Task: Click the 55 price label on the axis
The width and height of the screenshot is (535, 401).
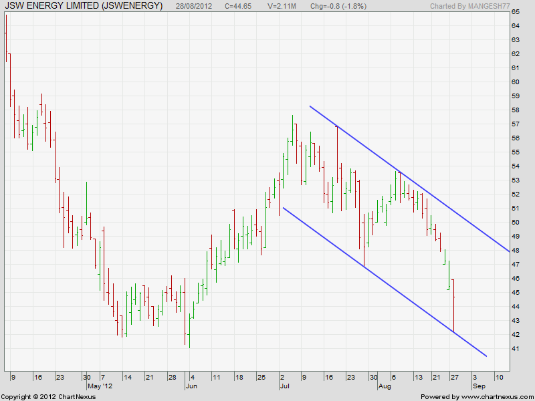Action: coord(516,152)
